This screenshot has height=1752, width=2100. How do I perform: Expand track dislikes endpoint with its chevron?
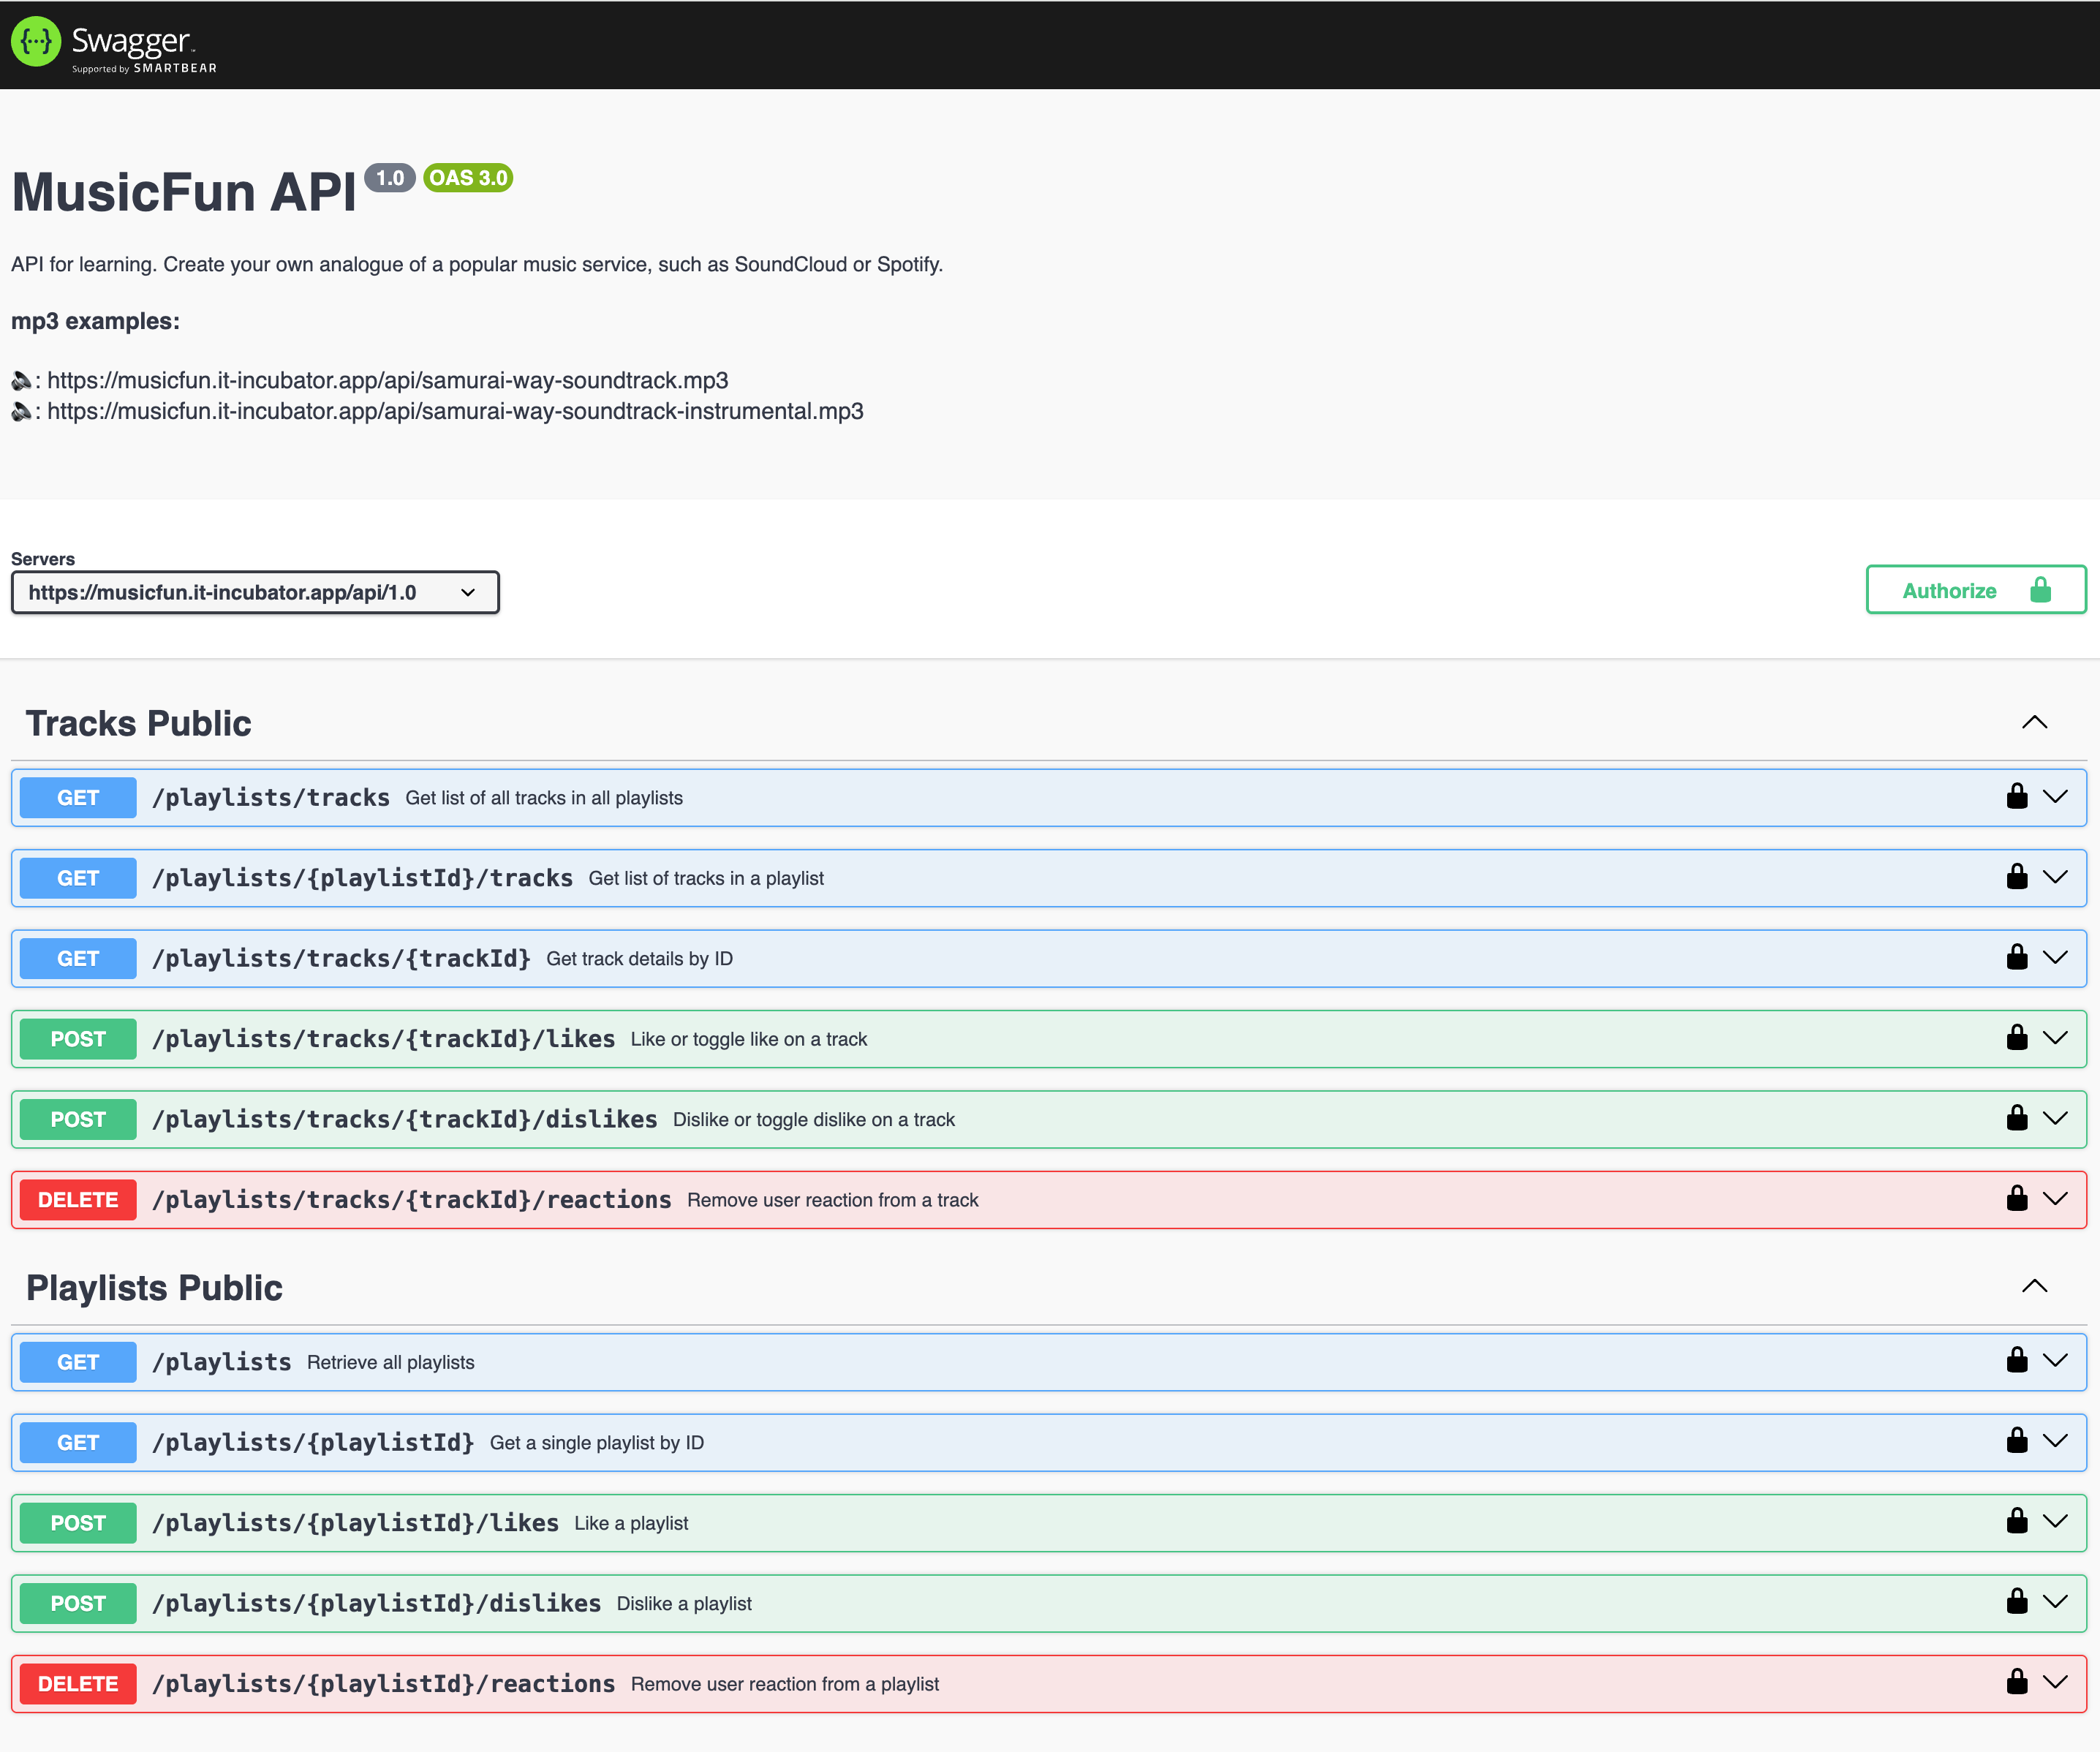(x=2055, y=1118)
